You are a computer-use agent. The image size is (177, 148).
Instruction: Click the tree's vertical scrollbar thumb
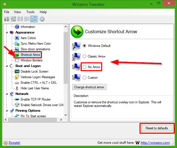pyautogui.click(x=66, y=58)
